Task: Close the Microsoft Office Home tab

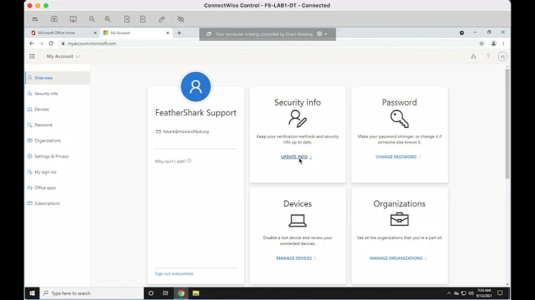Action: pos(95,33)
